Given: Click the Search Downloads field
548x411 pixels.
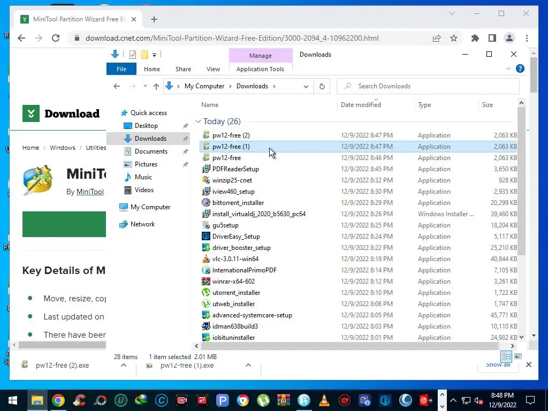Looking at the screenshot, I should [428, 86].
